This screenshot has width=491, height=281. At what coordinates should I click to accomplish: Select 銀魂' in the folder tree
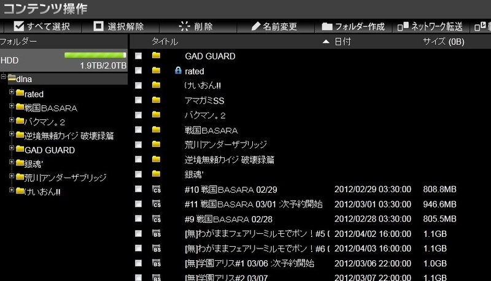pyautogui.click(x=34, y=163)
